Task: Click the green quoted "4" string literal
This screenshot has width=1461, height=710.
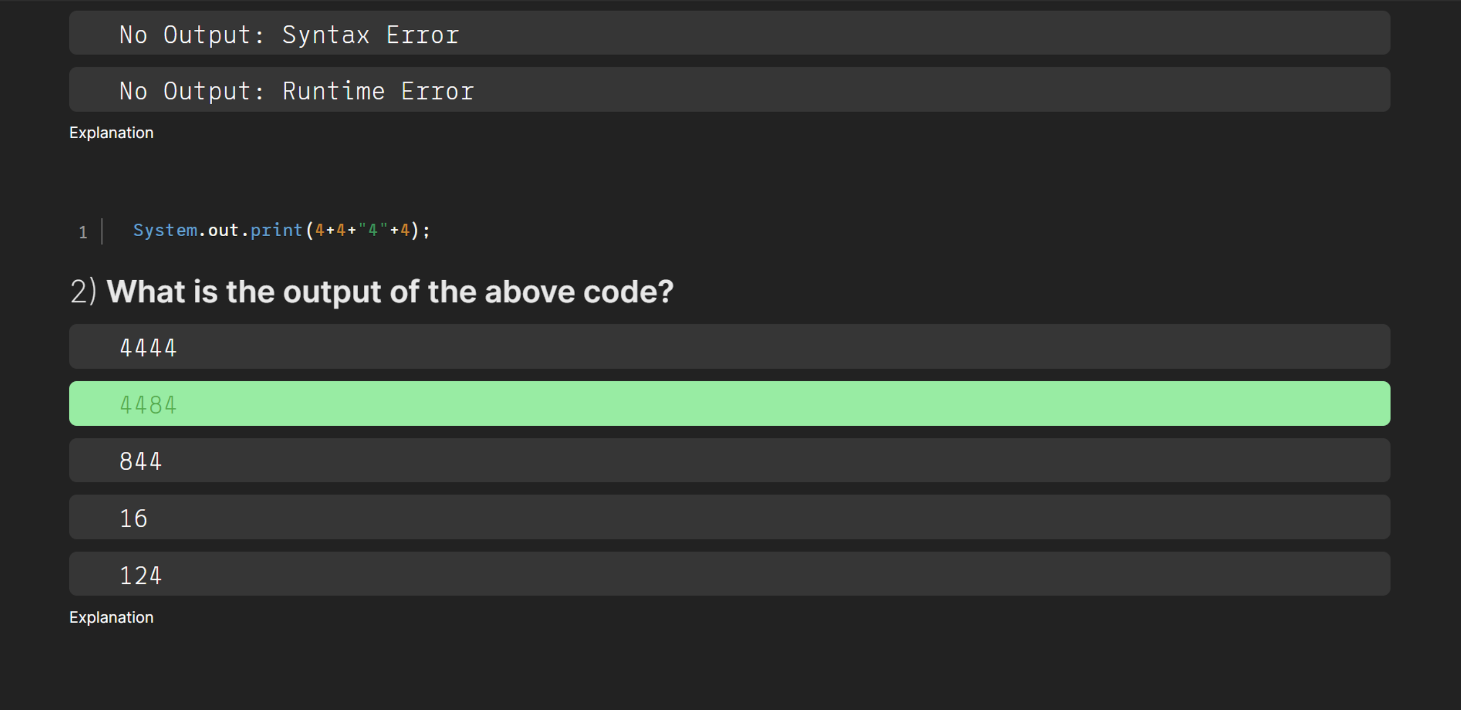Action: [373, 230]
